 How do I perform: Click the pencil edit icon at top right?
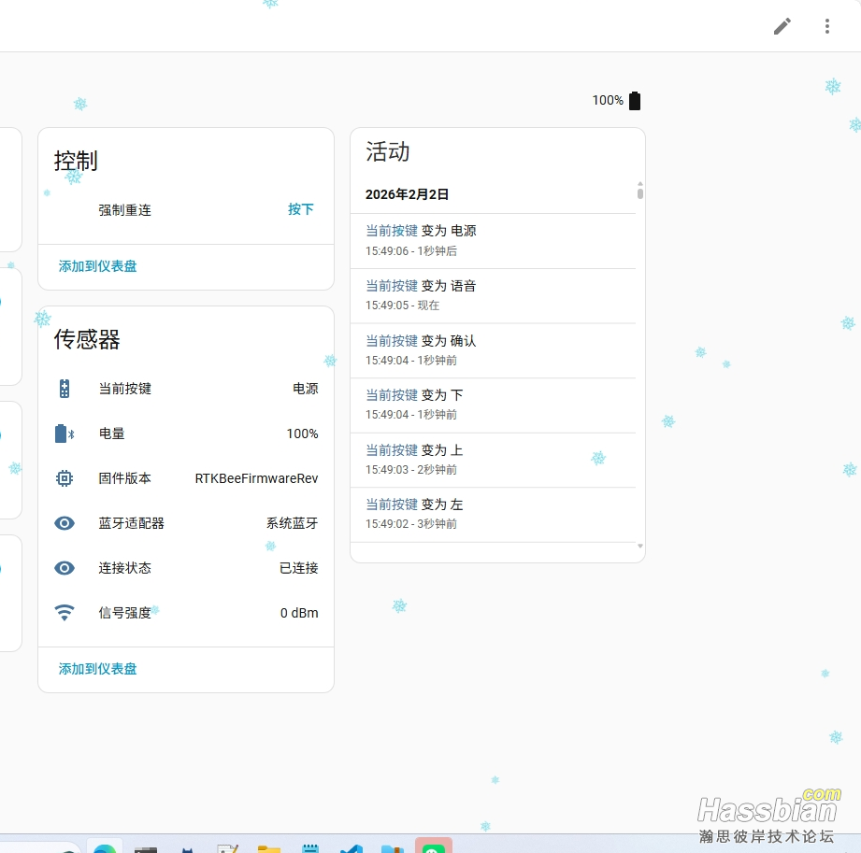pyautogui.click(x=782, y=26)
